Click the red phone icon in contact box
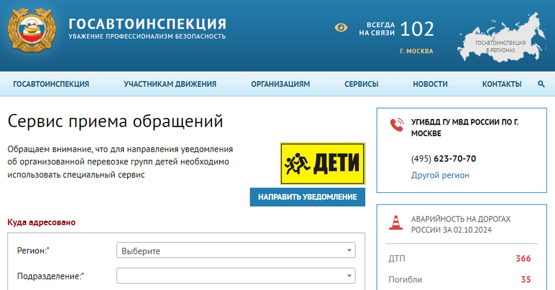555x290 pixels. coord(397,124)
